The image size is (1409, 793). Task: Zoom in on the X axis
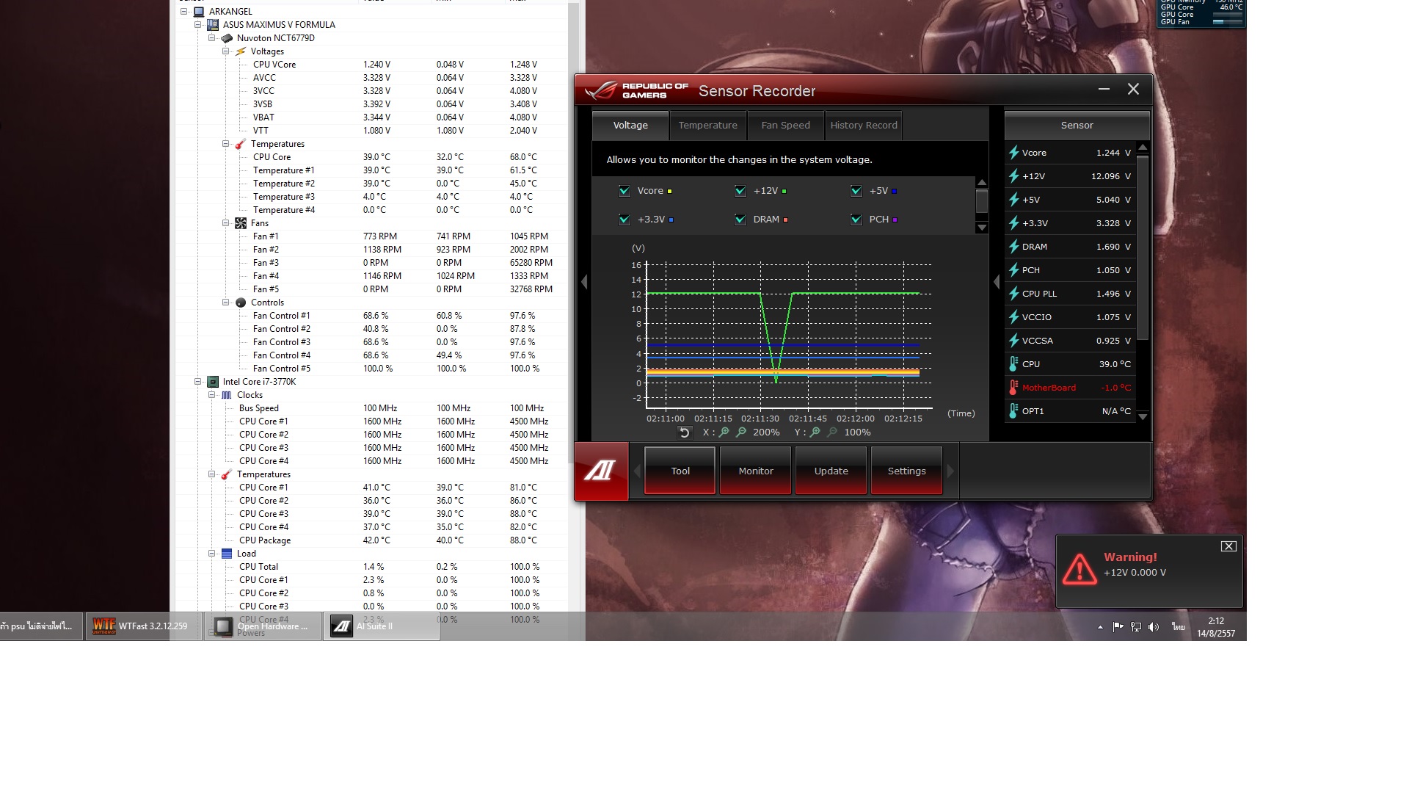(x=724, y=432)
